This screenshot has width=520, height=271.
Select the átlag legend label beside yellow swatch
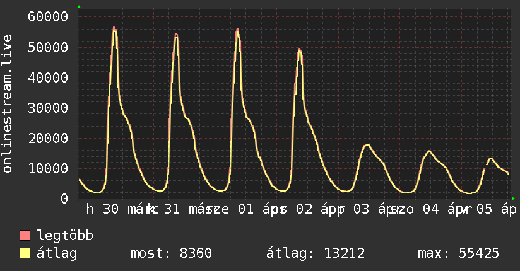pos(57,253)
